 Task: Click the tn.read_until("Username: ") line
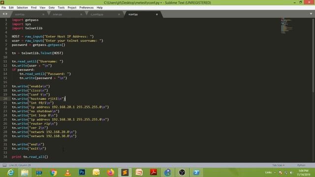coord(37,61)
